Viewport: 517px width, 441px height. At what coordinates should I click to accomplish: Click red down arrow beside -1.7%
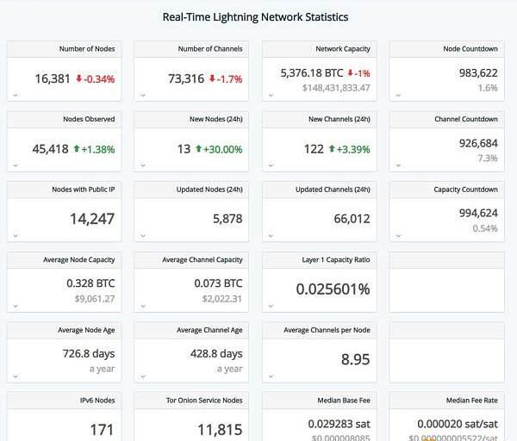click(x=212, y=78)
